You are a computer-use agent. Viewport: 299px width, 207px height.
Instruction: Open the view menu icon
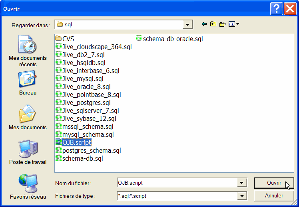pyautogui.click(x=234, y=24)
